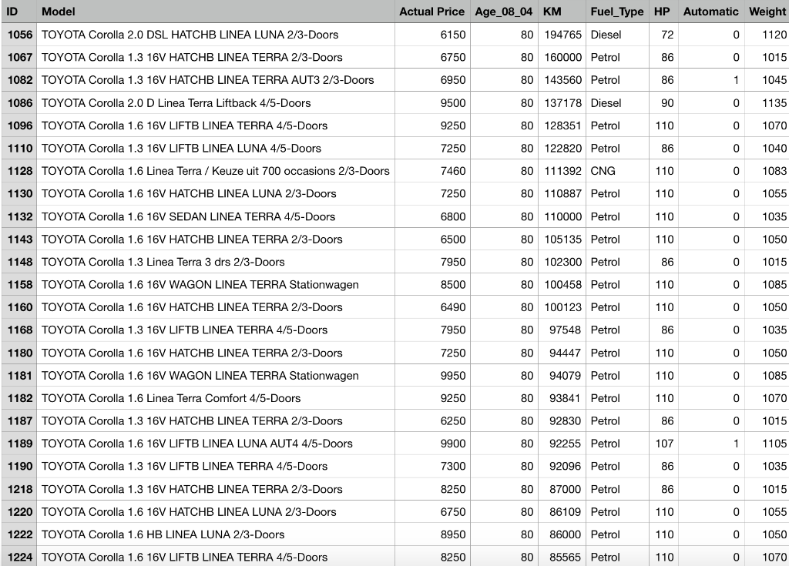
Task: Select row ID 1180
Action: 18,353
